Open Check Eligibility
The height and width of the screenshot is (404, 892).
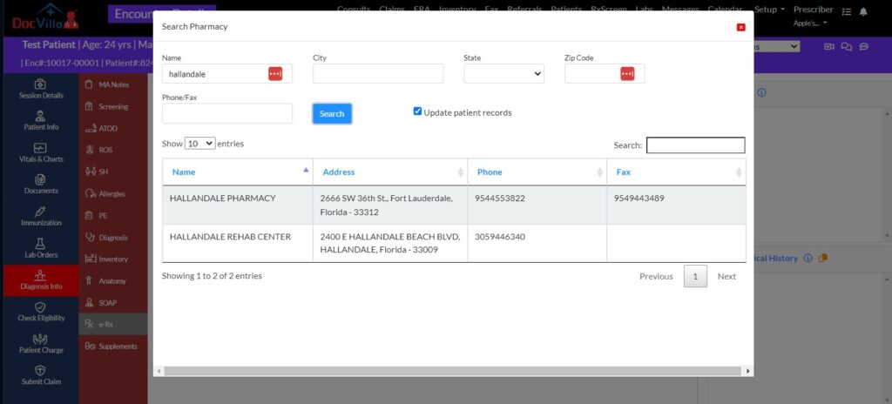point(40,312)
